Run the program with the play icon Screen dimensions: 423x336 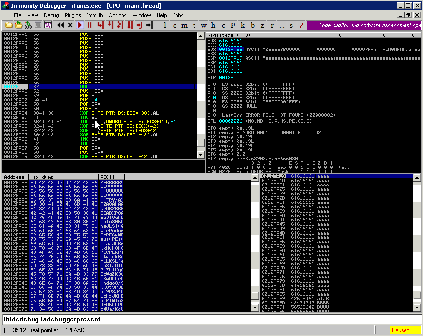click(80, 25)
